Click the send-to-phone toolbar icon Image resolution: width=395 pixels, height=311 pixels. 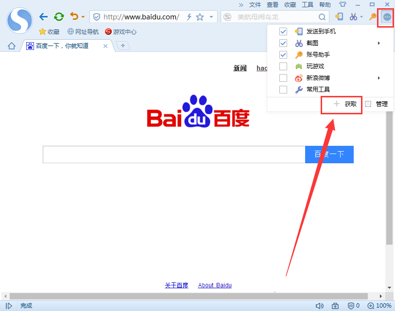(x=339, y=17)
